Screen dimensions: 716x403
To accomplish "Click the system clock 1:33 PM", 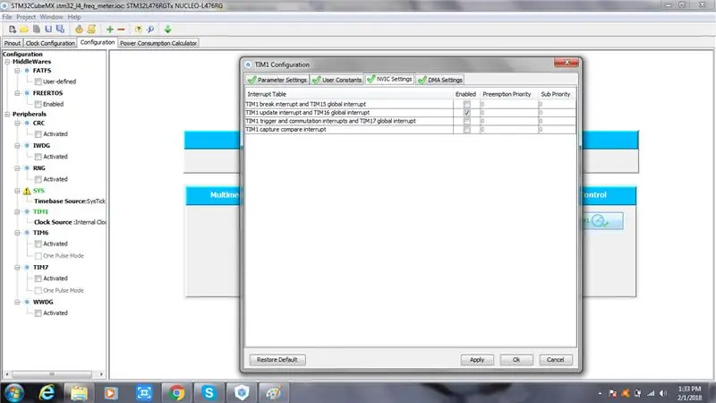I will pos(689,389).
